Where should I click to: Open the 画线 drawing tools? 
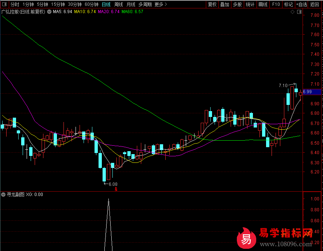coord(263,5)
